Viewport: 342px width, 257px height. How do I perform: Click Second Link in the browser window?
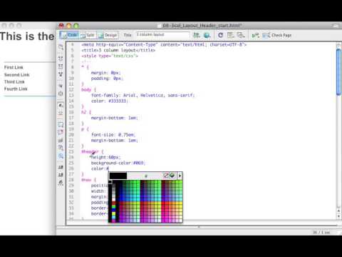pyautogui.click(x=16, y=75)
